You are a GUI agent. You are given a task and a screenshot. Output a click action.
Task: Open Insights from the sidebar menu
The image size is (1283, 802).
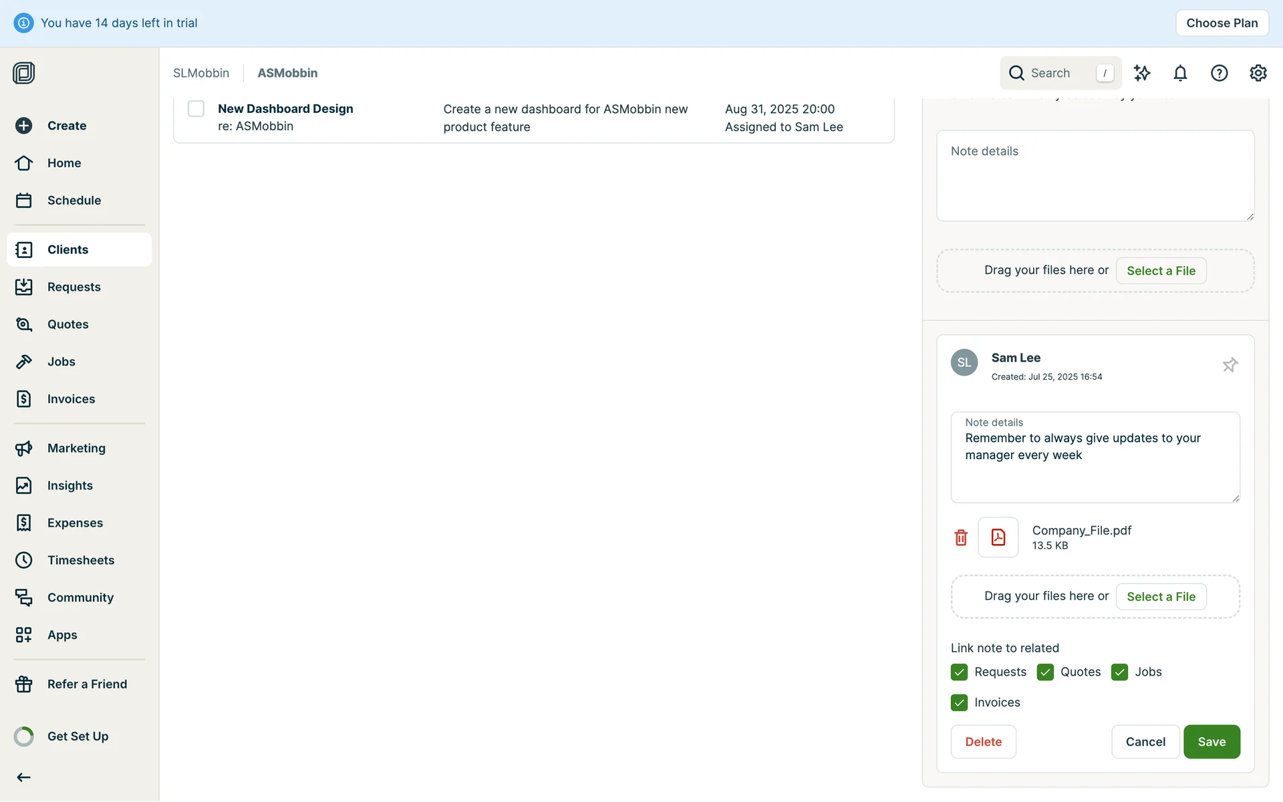pyautogui.click(x=69, y=486)
